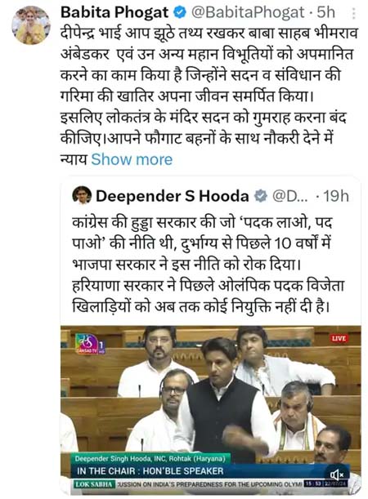Image resolution: width=368 pixels, height=499 pixels.
Task: Click the truncated @D... handle
Action: [289, 196]
